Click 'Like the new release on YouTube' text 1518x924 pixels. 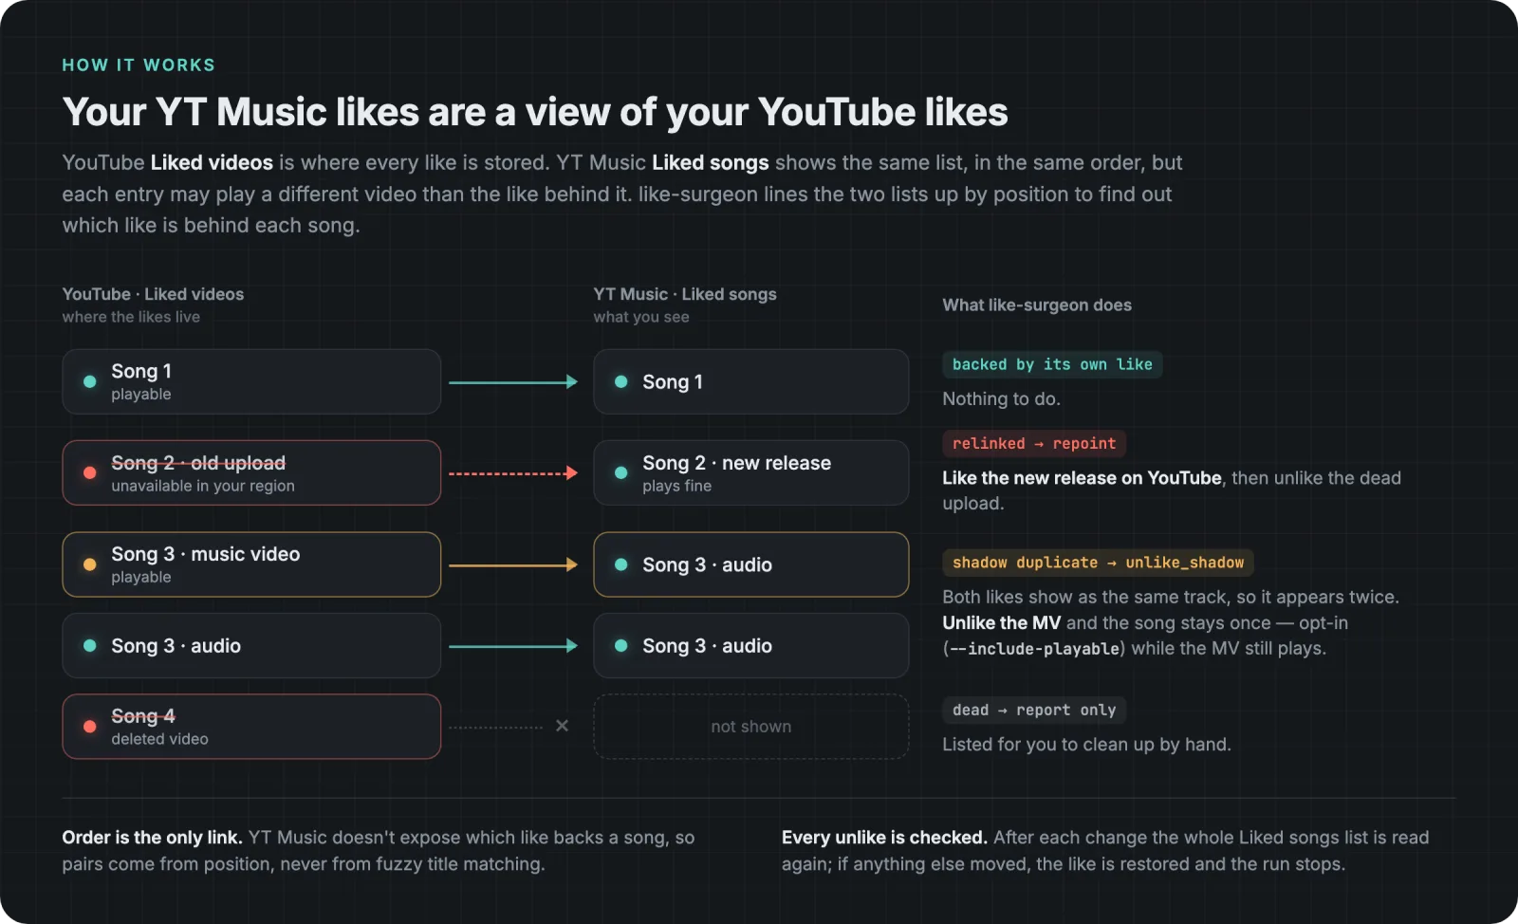(1082, 478)
